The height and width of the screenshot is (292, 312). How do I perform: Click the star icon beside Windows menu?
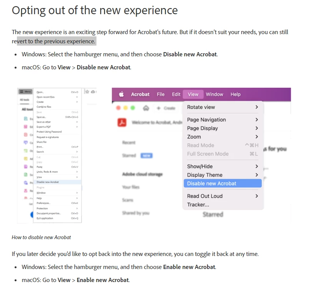87,92
